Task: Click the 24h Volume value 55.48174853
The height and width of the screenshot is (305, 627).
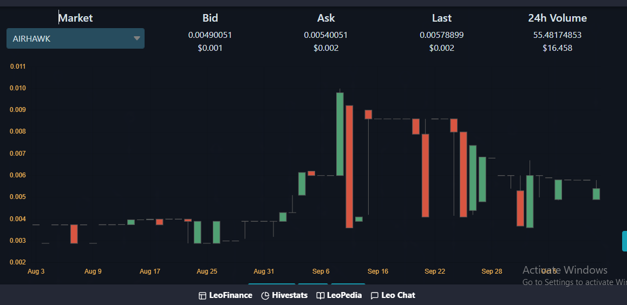Action: tap(557, 35)
